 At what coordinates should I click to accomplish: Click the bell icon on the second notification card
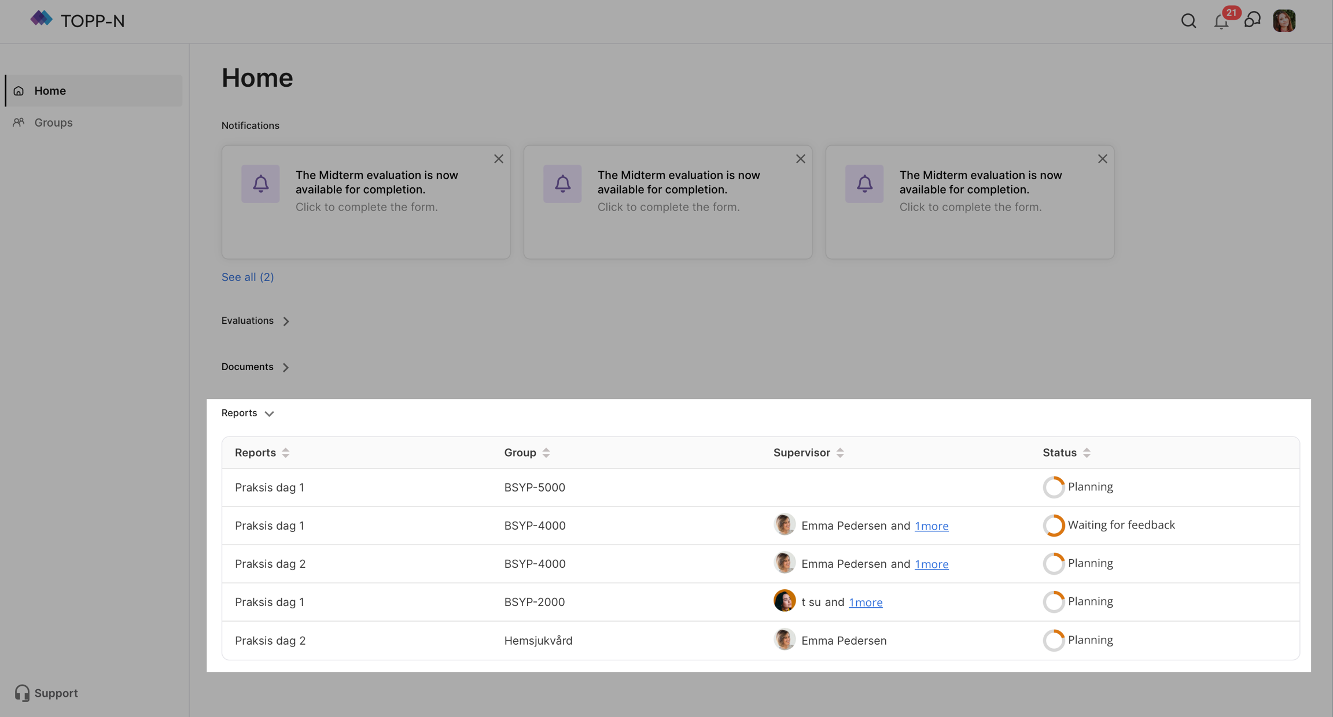[562, 184]
